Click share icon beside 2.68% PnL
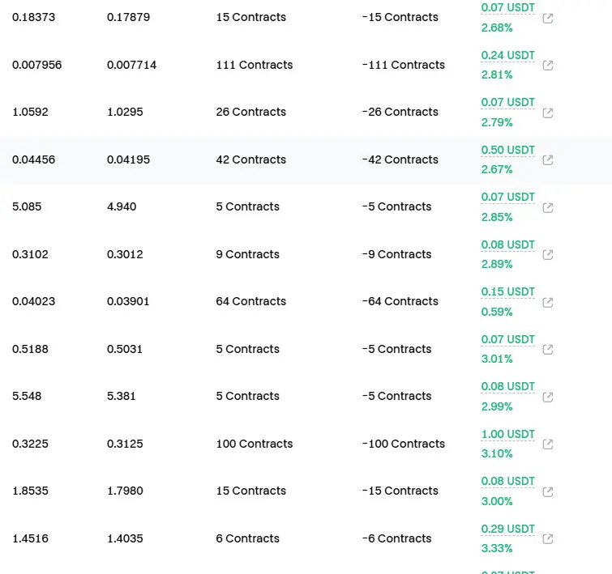 (x=548, y=18)
